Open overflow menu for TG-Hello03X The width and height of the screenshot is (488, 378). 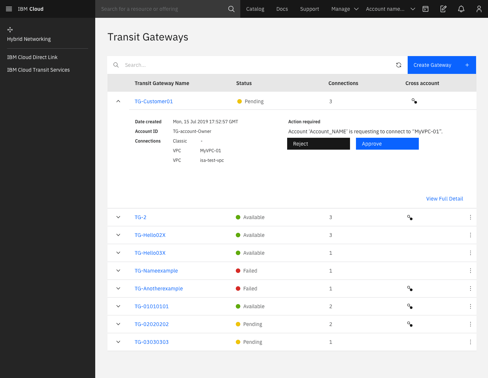coord(471,253)
